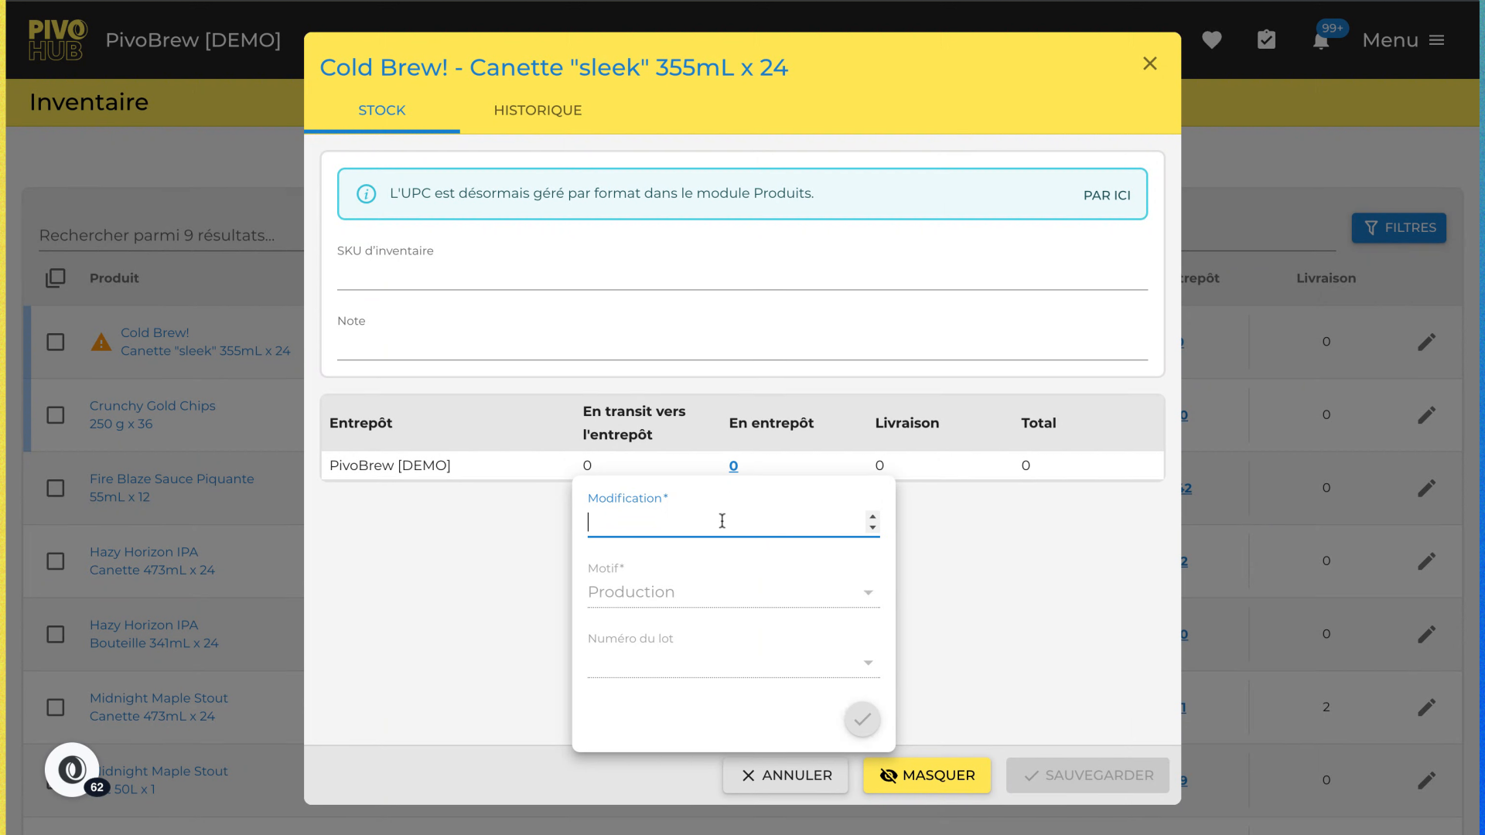Click the info icon in UPC notice

click(367, 194)
